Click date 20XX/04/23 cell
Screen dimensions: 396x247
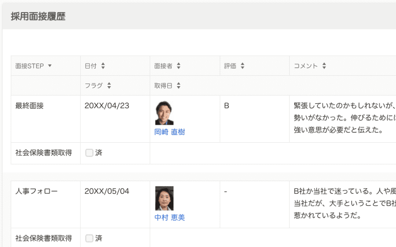107,105
